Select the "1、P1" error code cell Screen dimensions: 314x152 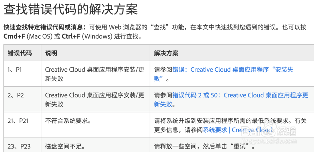(x=15, y=70)
